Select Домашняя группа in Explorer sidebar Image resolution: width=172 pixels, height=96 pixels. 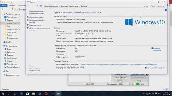tap(12, 75)
